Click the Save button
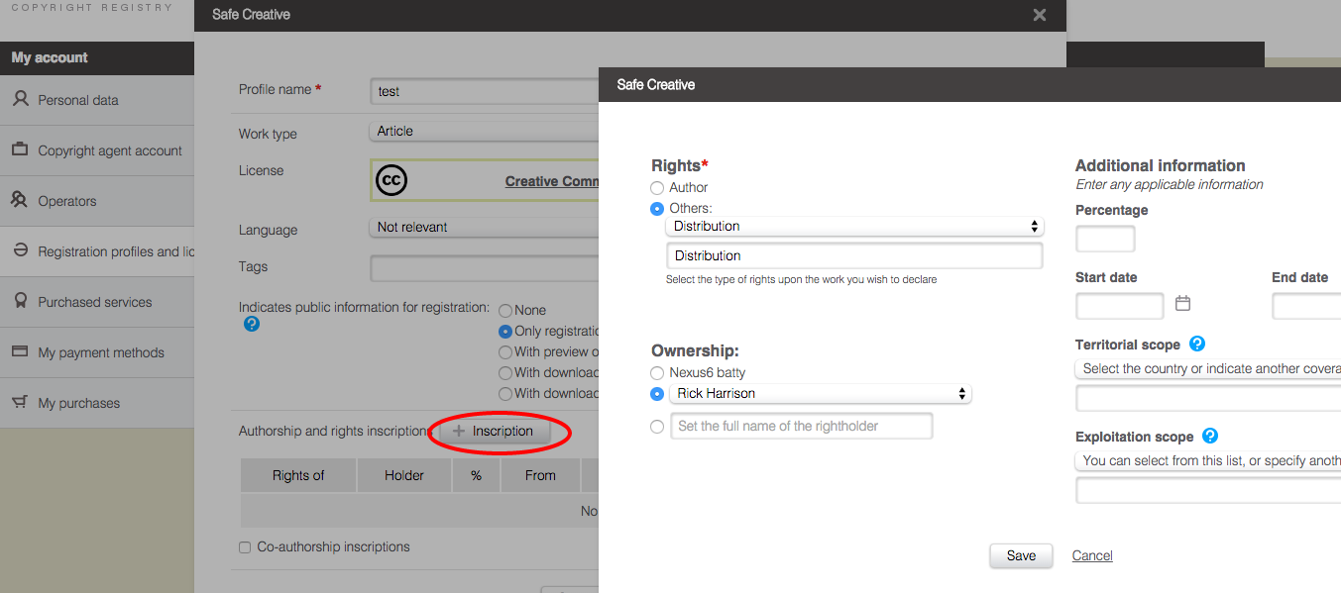 1020,556
